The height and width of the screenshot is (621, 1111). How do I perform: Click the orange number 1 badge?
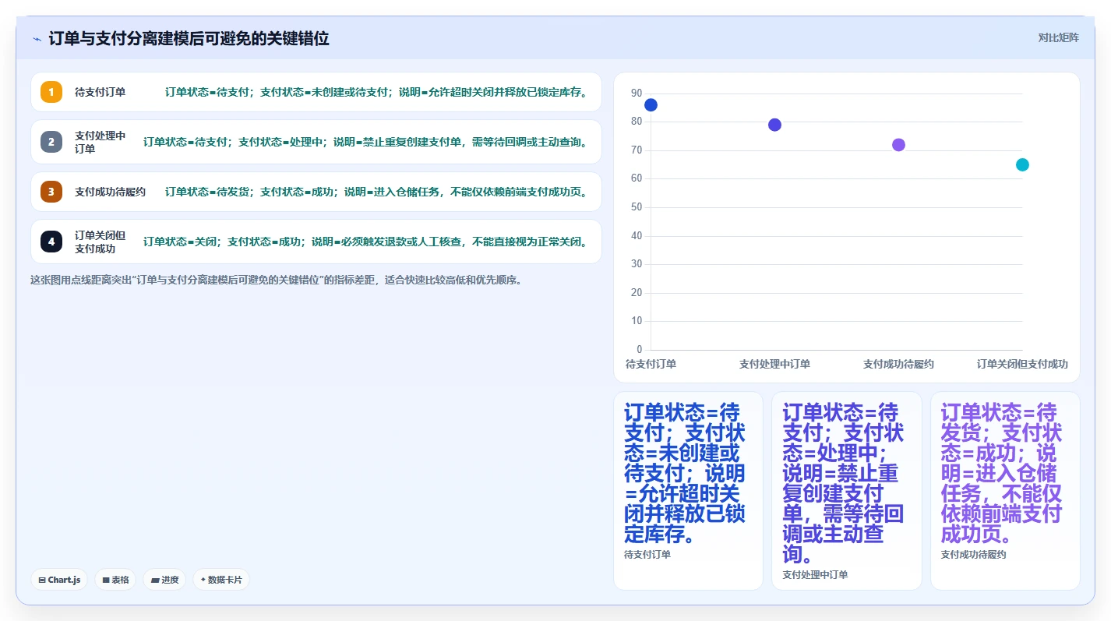tap(51, 92)
